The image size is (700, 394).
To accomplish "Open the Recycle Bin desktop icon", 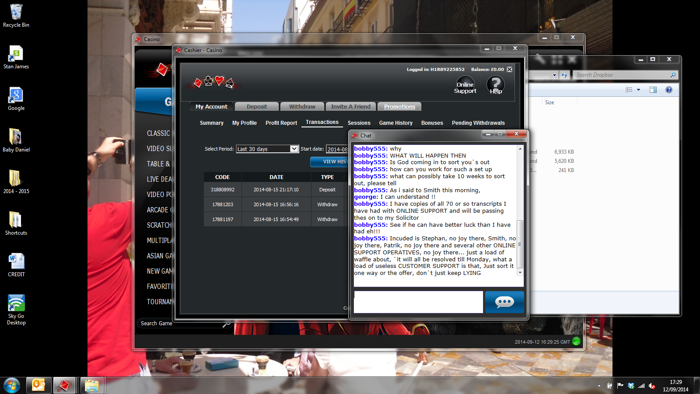I will (x=16, y=16).
